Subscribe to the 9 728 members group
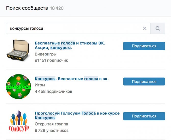The image size is (171, 140). (144, 116)
